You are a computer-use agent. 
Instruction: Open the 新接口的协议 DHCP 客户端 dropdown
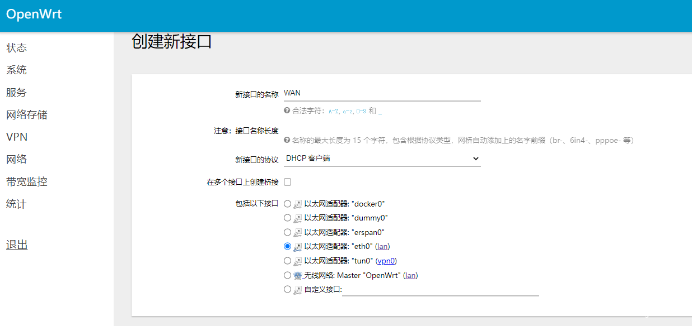(382, 159)
